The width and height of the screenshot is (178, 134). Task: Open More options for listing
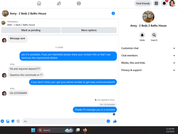point(89,30)
